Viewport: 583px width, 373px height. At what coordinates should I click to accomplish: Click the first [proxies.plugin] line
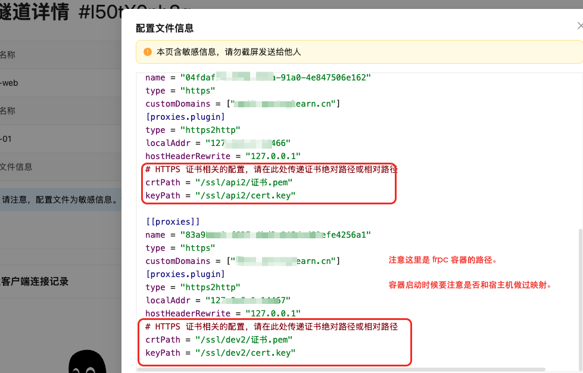(185, 117)
